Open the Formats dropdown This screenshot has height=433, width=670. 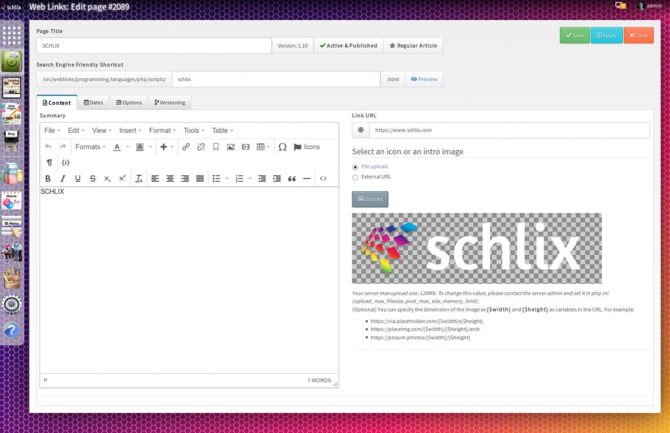91,147
